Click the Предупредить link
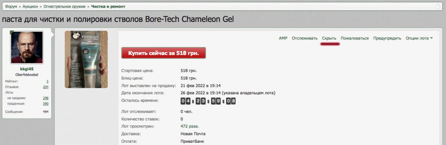 coord(387,38)
